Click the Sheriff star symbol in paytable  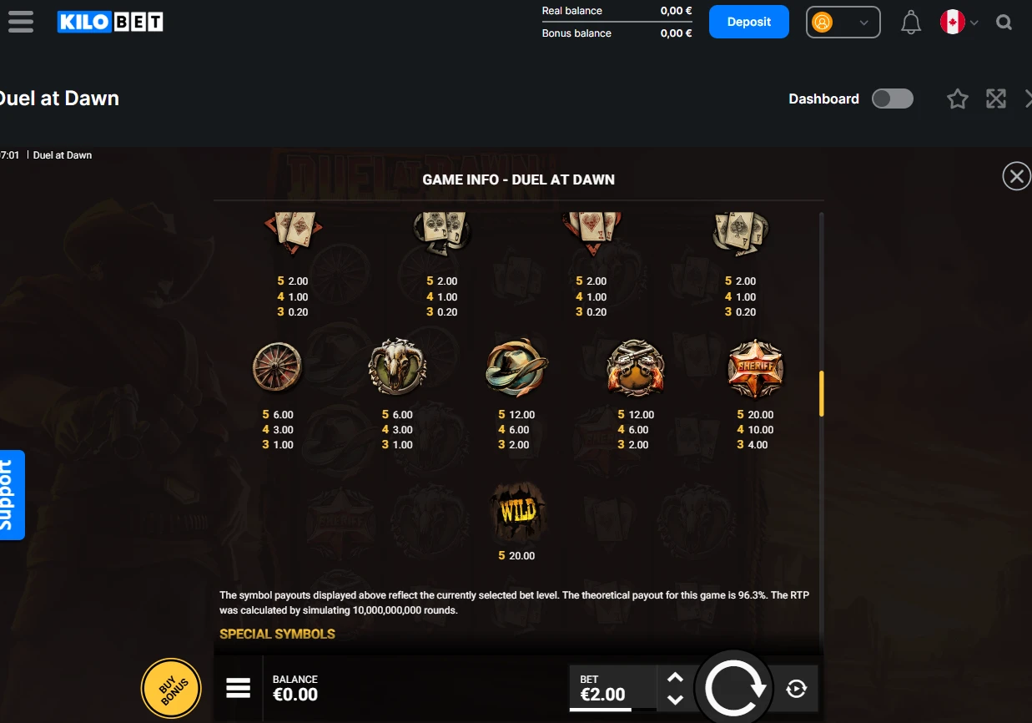click(x=756, y=368)
